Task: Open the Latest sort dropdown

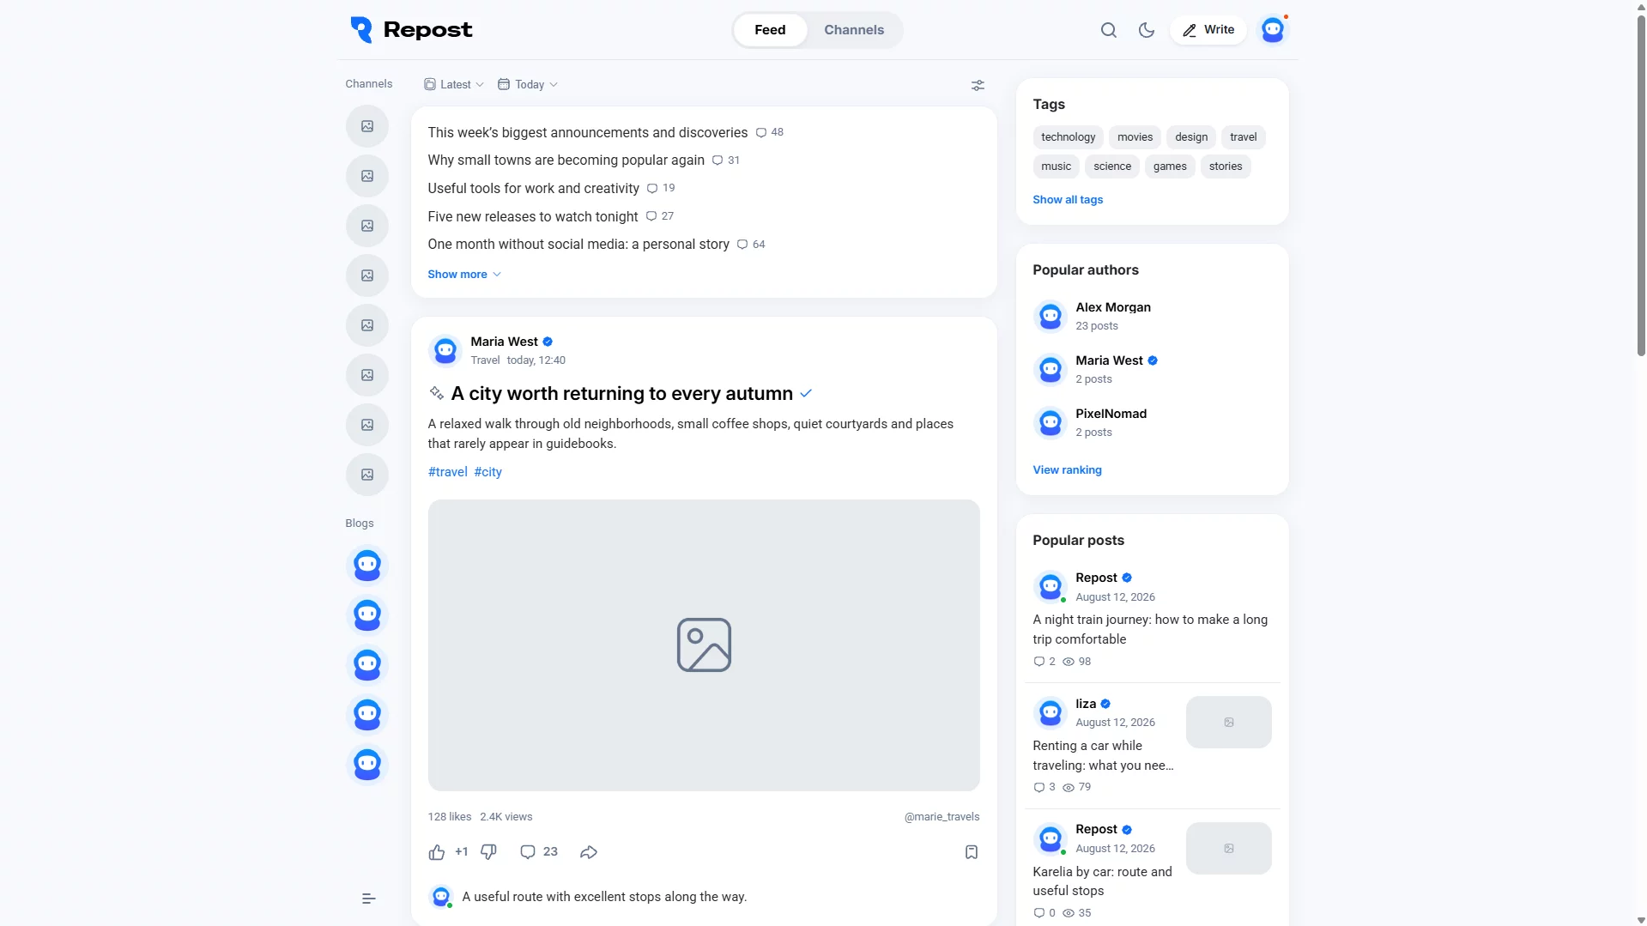Action: pyautogui.click(x=454, y=85)
